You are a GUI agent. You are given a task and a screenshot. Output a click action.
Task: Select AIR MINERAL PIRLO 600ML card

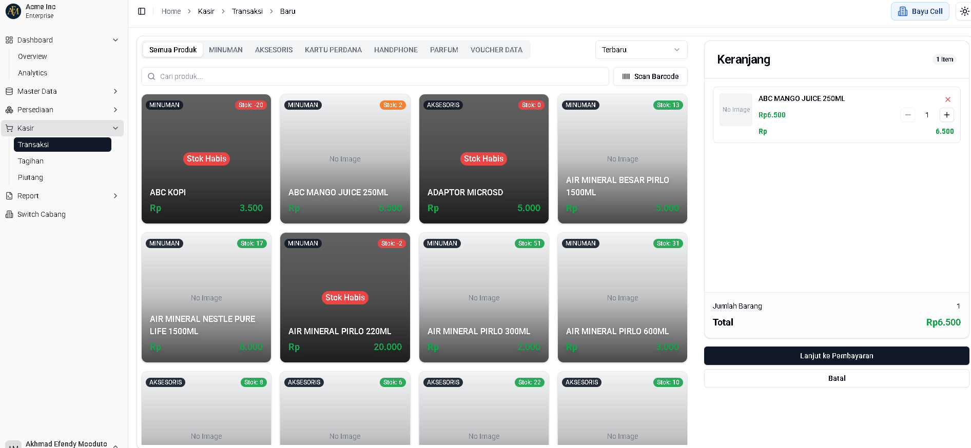(623, 297)
